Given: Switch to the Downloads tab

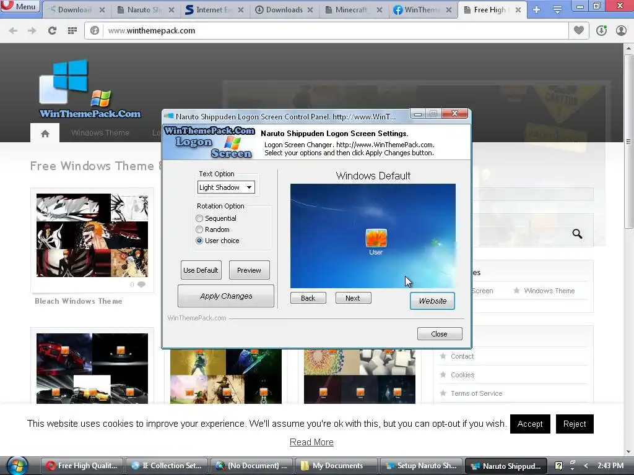Looking at the screenshot, I should [x=284, y=10].
